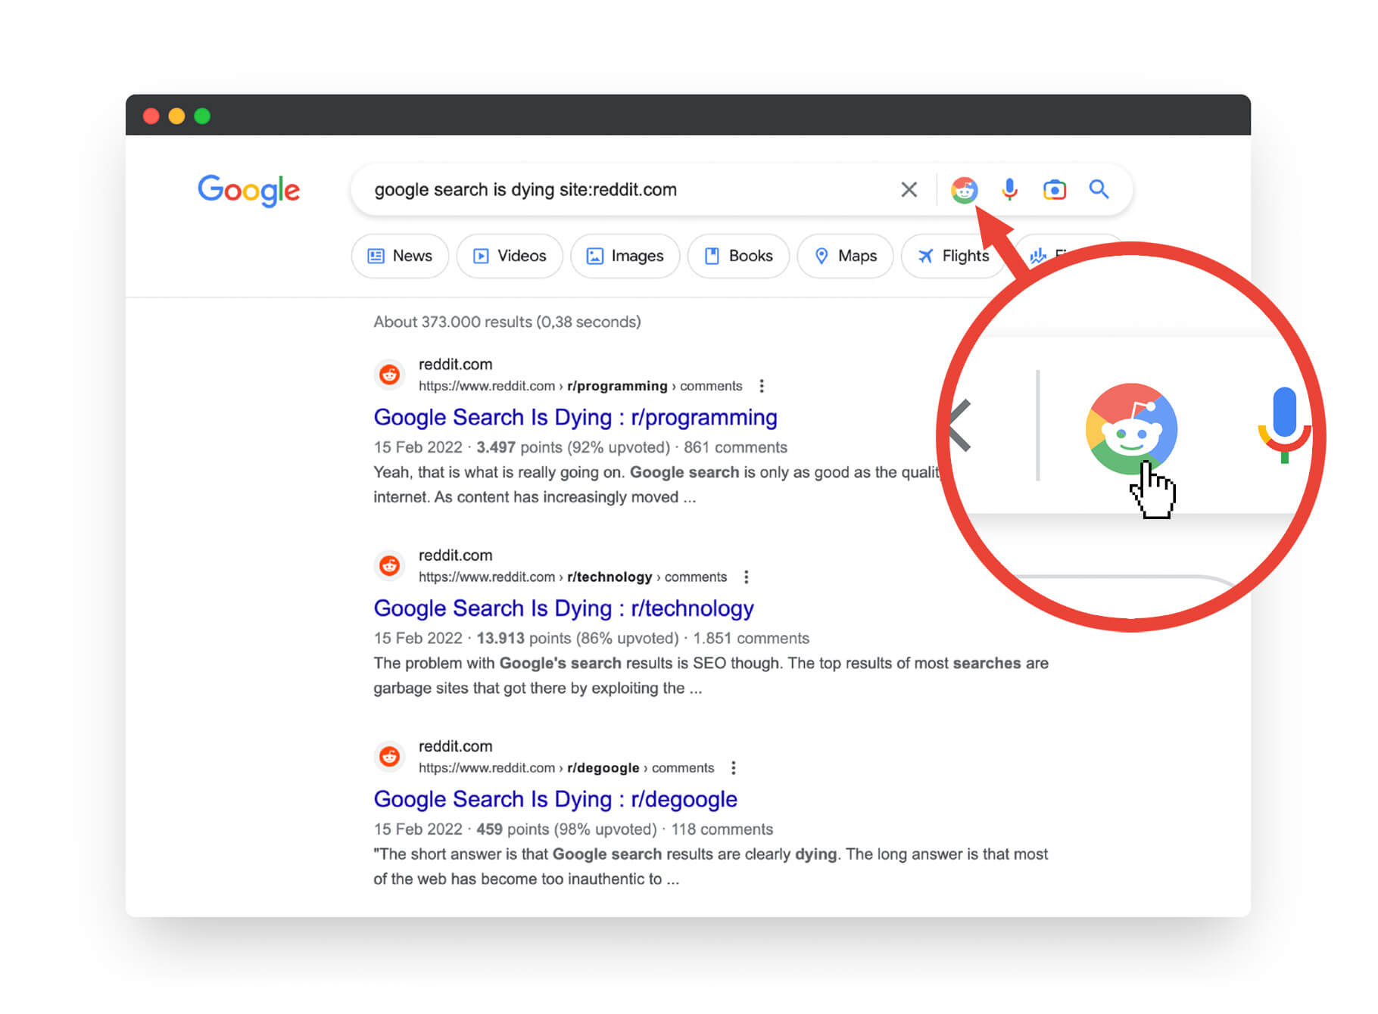The height and width of the screenshot is (1014, 1378).
Task: Click the Google logo to return home
Action: 248,191
